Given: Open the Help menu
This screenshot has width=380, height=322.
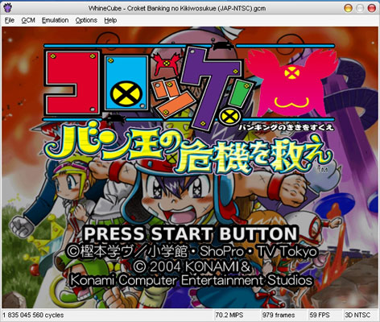Looking at the screenshot, I should [110, 20].
